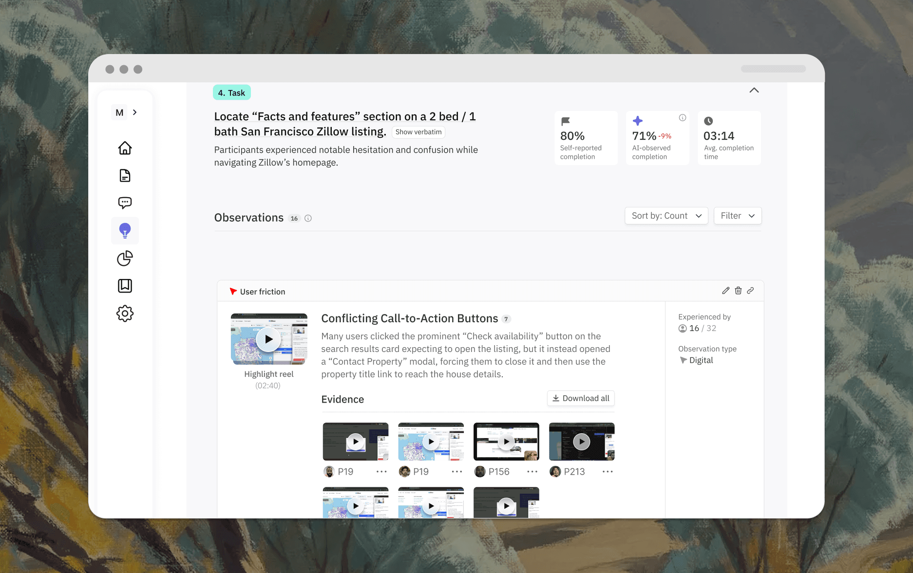913x573 pixels.
Task: Click the count badge 7 beside observation title
Action: [x=506, y=319]
